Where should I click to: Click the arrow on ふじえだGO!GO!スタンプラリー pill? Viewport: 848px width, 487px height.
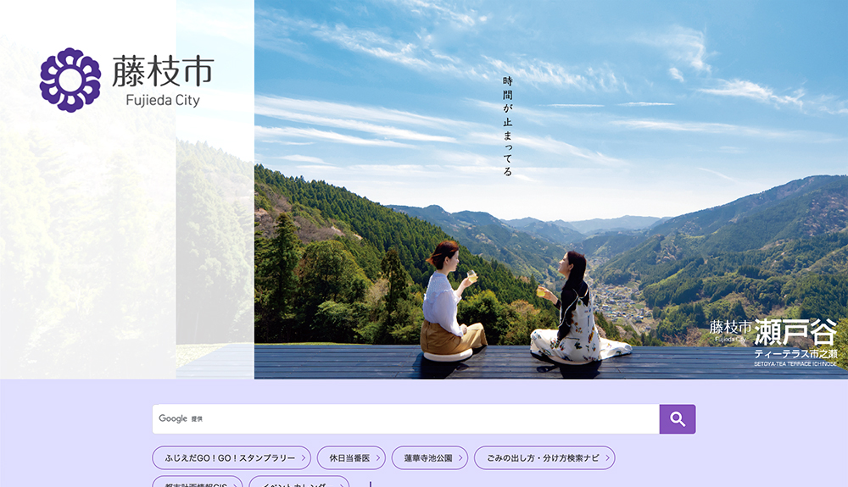pos(303,458)
